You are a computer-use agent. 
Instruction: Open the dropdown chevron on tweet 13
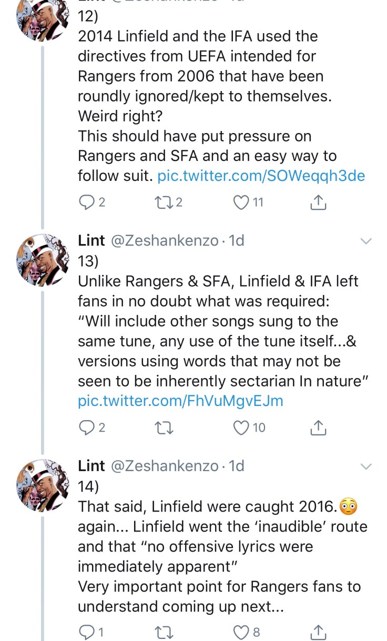coord(366,241)
